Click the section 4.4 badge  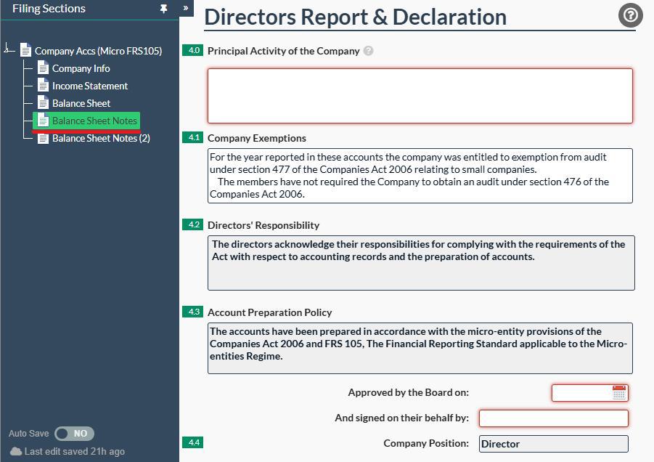(x=194, y=442)
